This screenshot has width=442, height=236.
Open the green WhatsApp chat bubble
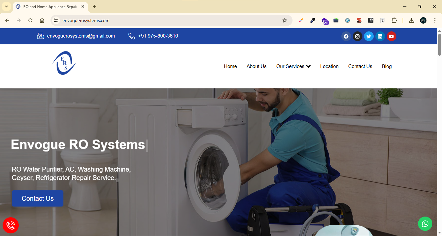click(425, 224)
